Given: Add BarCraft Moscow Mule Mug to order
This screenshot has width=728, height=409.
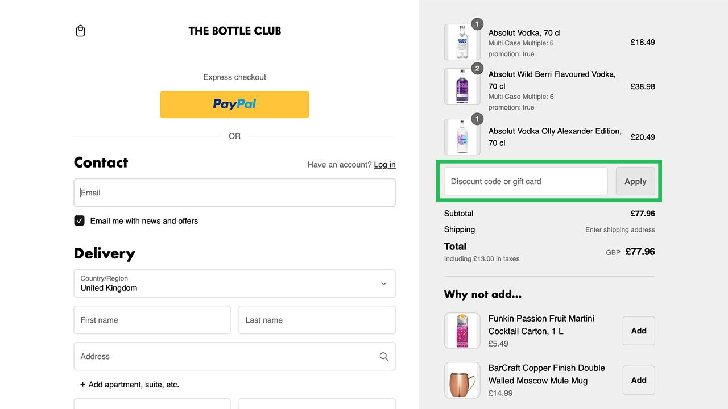Looking at the screenshot, I should point(639,380).
